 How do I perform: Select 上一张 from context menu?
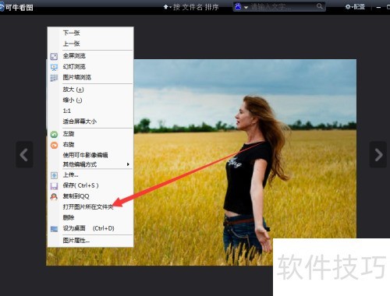[90, 44]
